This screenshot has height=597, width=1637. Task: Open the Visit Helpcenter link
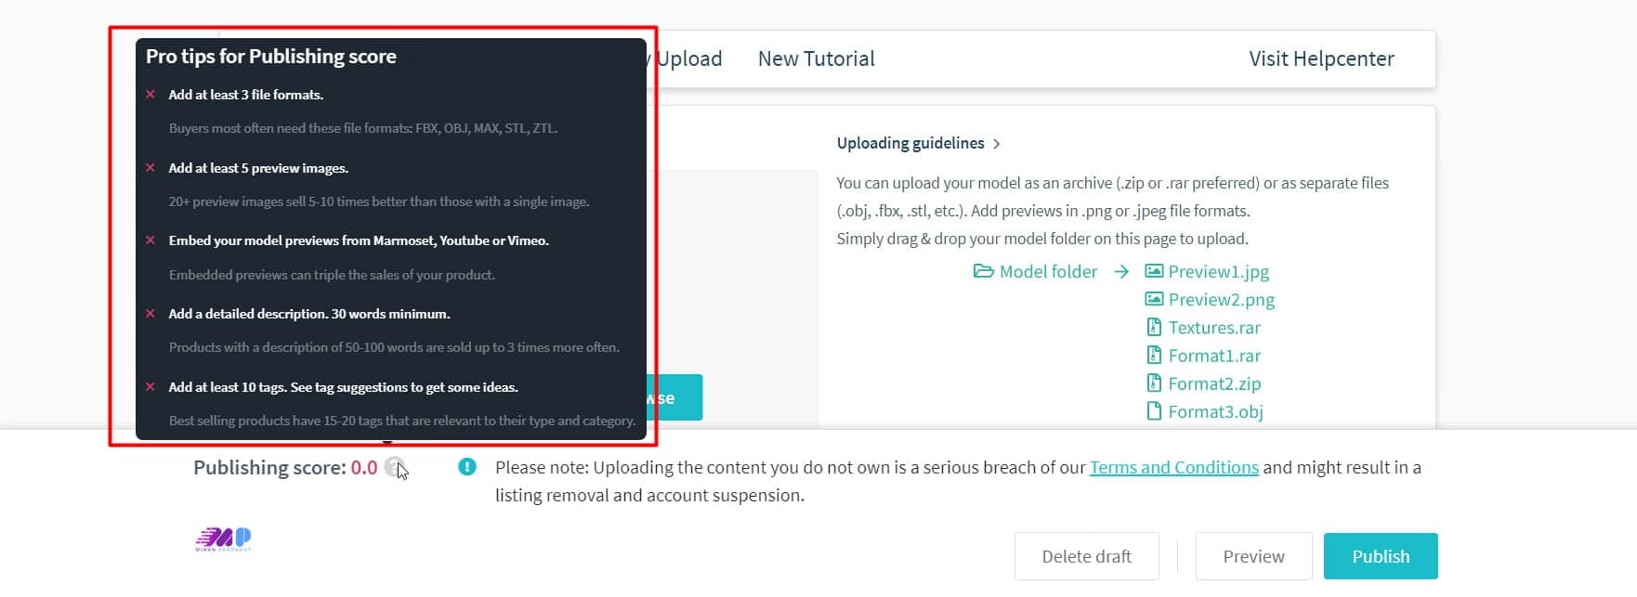point(1320,58)
